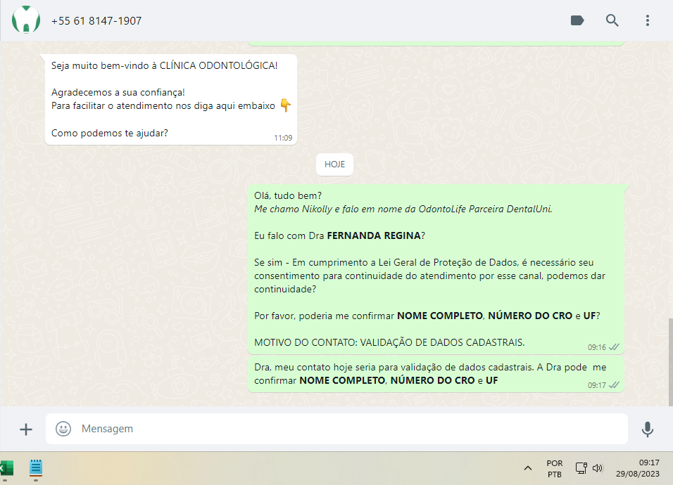
Task: Show hidden system tray icons
Action: point(528,468)
